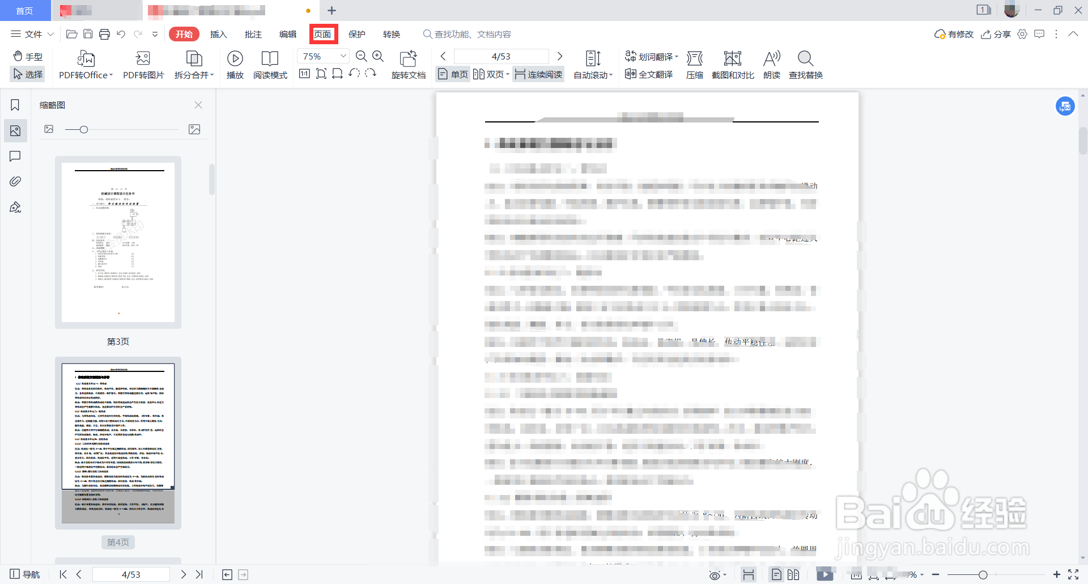Viewport: 1088px width, 584px height.
Task: Open the 划词翻译 translation dropdown
Action: pos(651,56)
